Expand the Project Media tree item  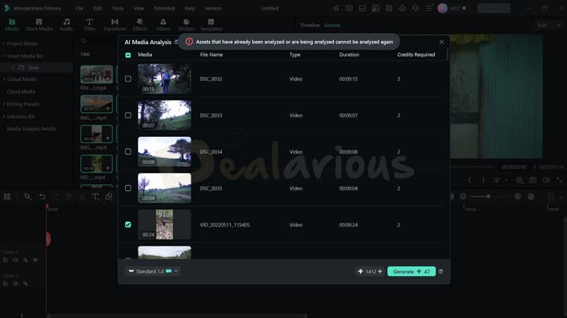(x=4, y=43)
